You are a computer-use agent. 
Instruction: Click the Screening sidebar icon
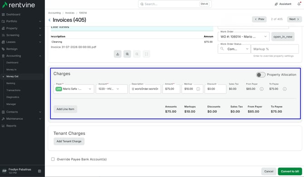tap(3, 35)
